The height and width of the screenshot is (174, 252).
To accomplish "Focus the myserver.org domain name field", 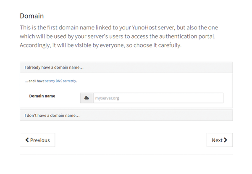I will coord(158,98).
